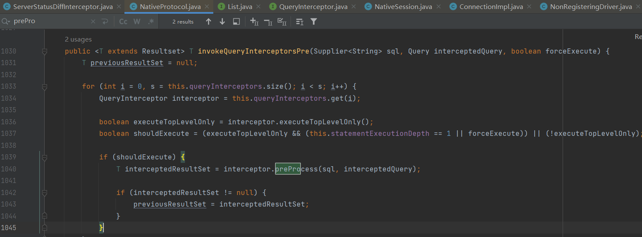This screenshot has width=642, height=237.
Task: Switch to QueryInterceptor.java tab
Action: click(313, 7)
